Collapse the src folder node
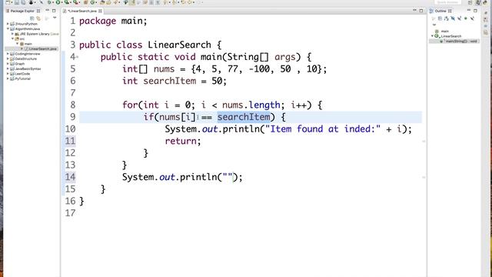 [12, 38]
